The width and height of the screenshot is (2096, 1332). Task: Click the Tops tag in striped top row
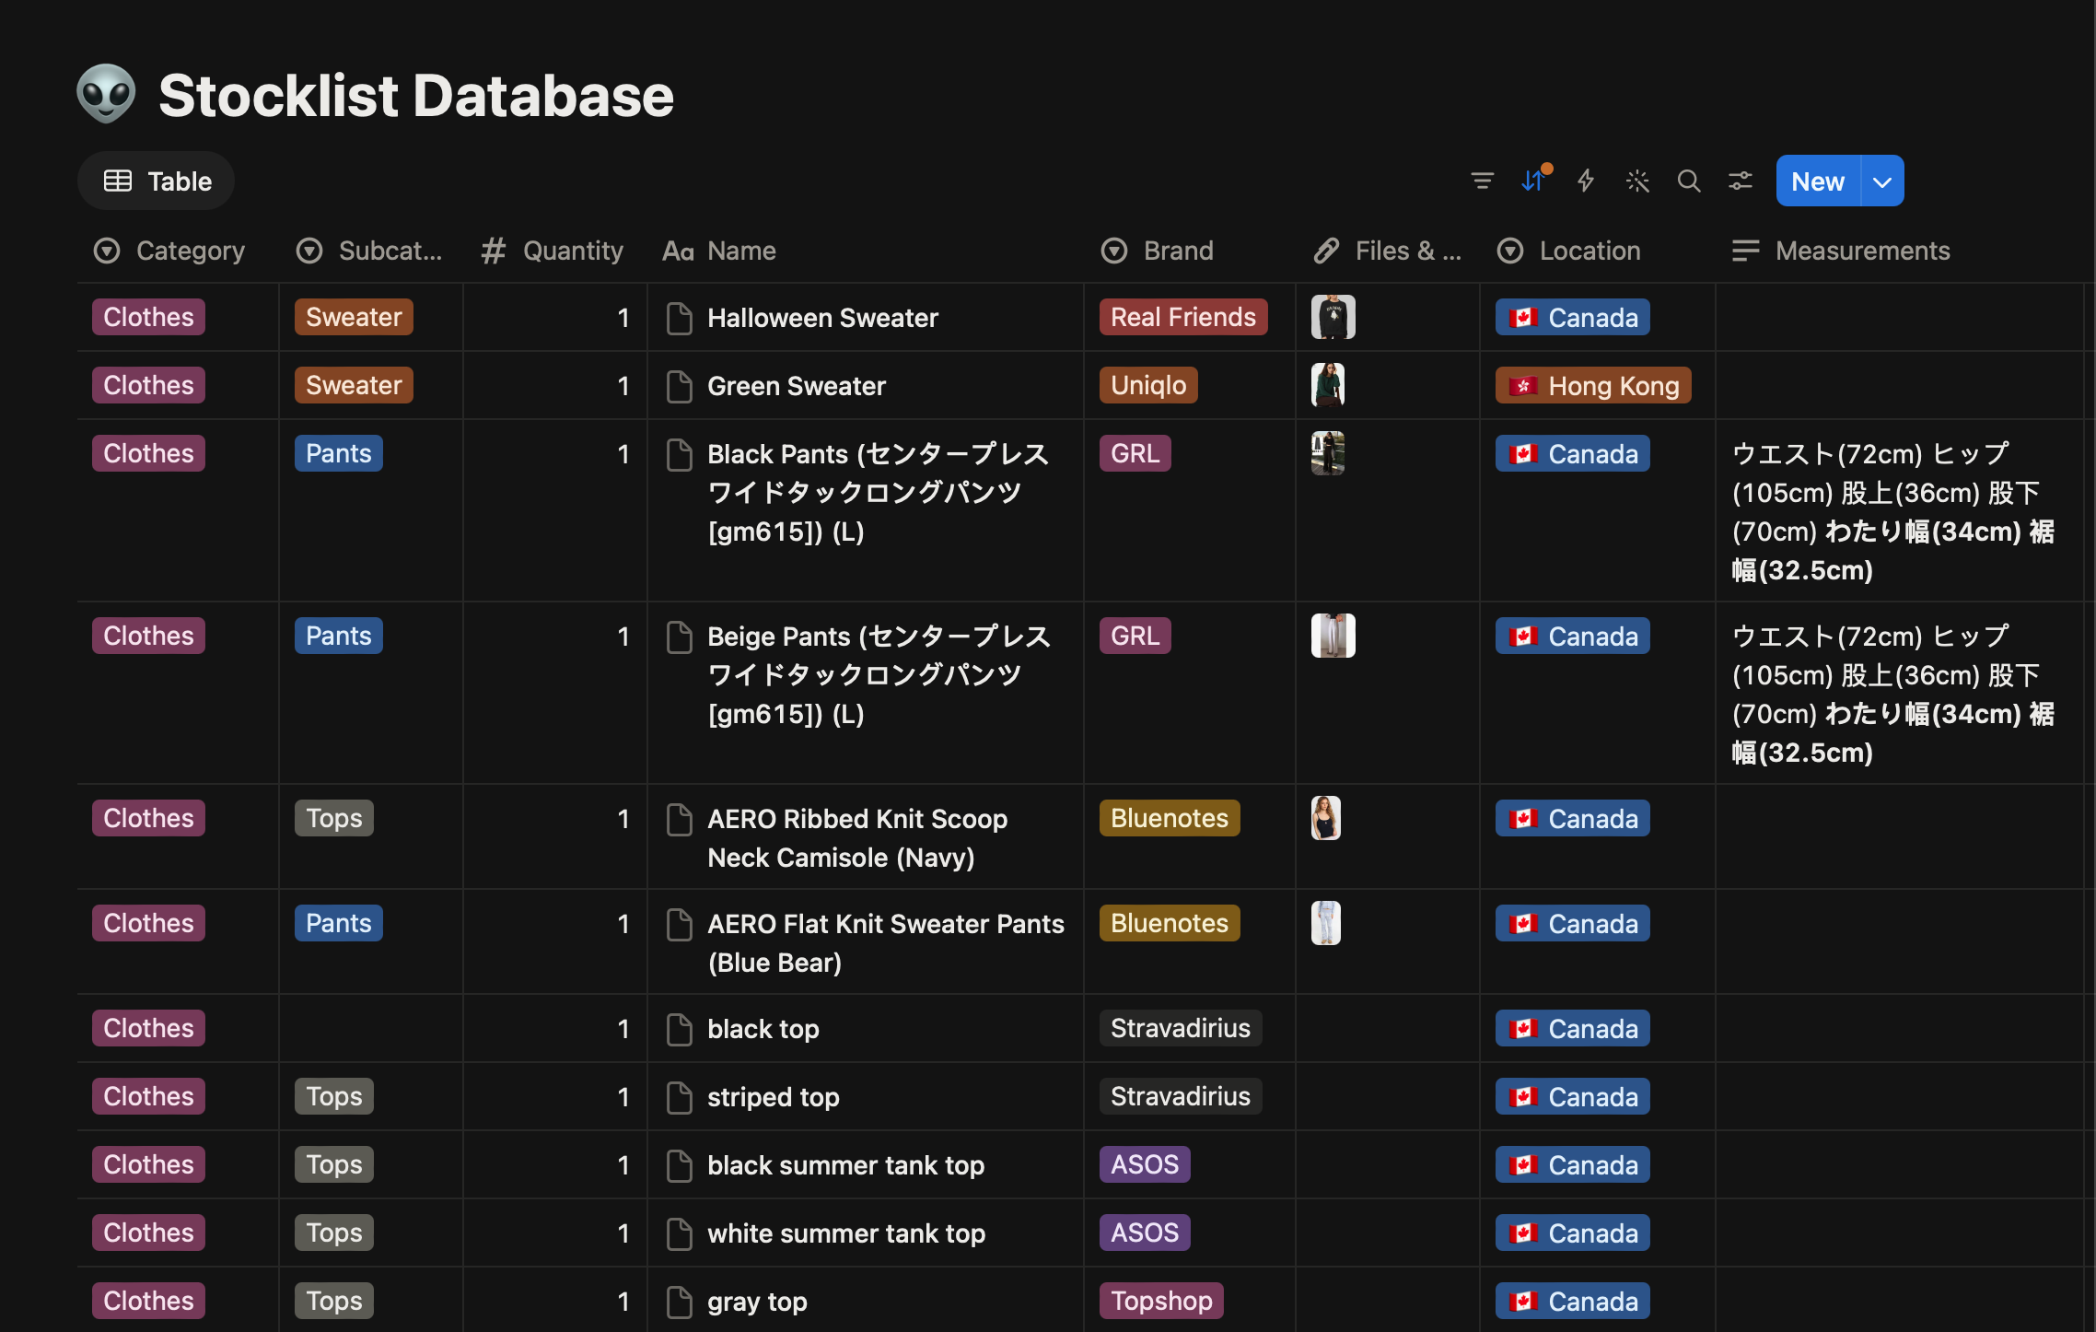[x=333, y=1096]
